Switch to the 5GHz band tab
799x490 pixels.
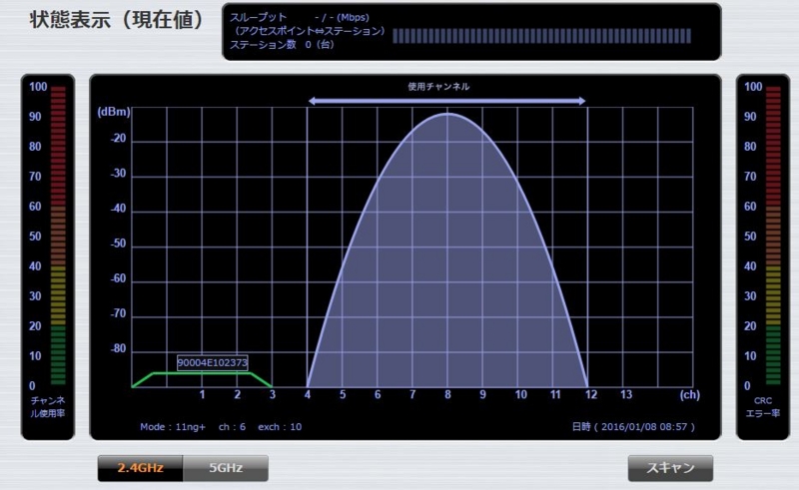click(x=226, y=468)
